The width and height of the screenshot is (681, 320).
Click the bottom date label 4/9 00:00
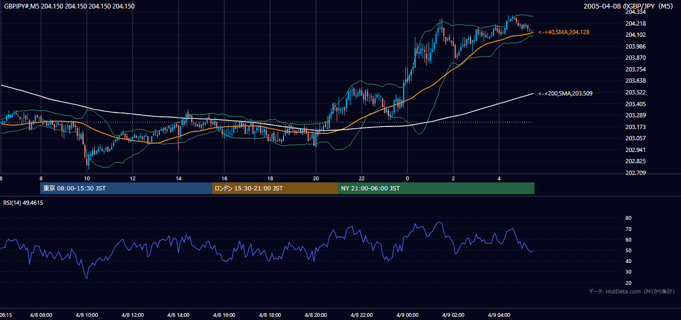(407, 315)
